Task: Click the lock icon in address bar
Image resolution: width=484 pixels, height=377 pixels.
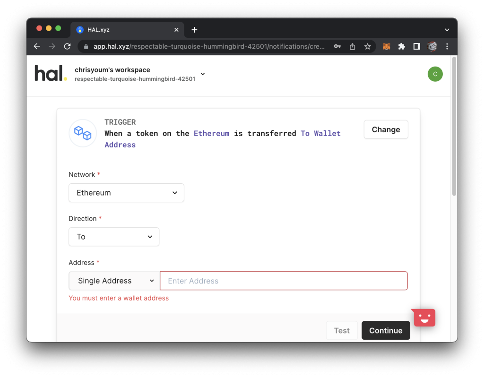Action: point(86,47)
